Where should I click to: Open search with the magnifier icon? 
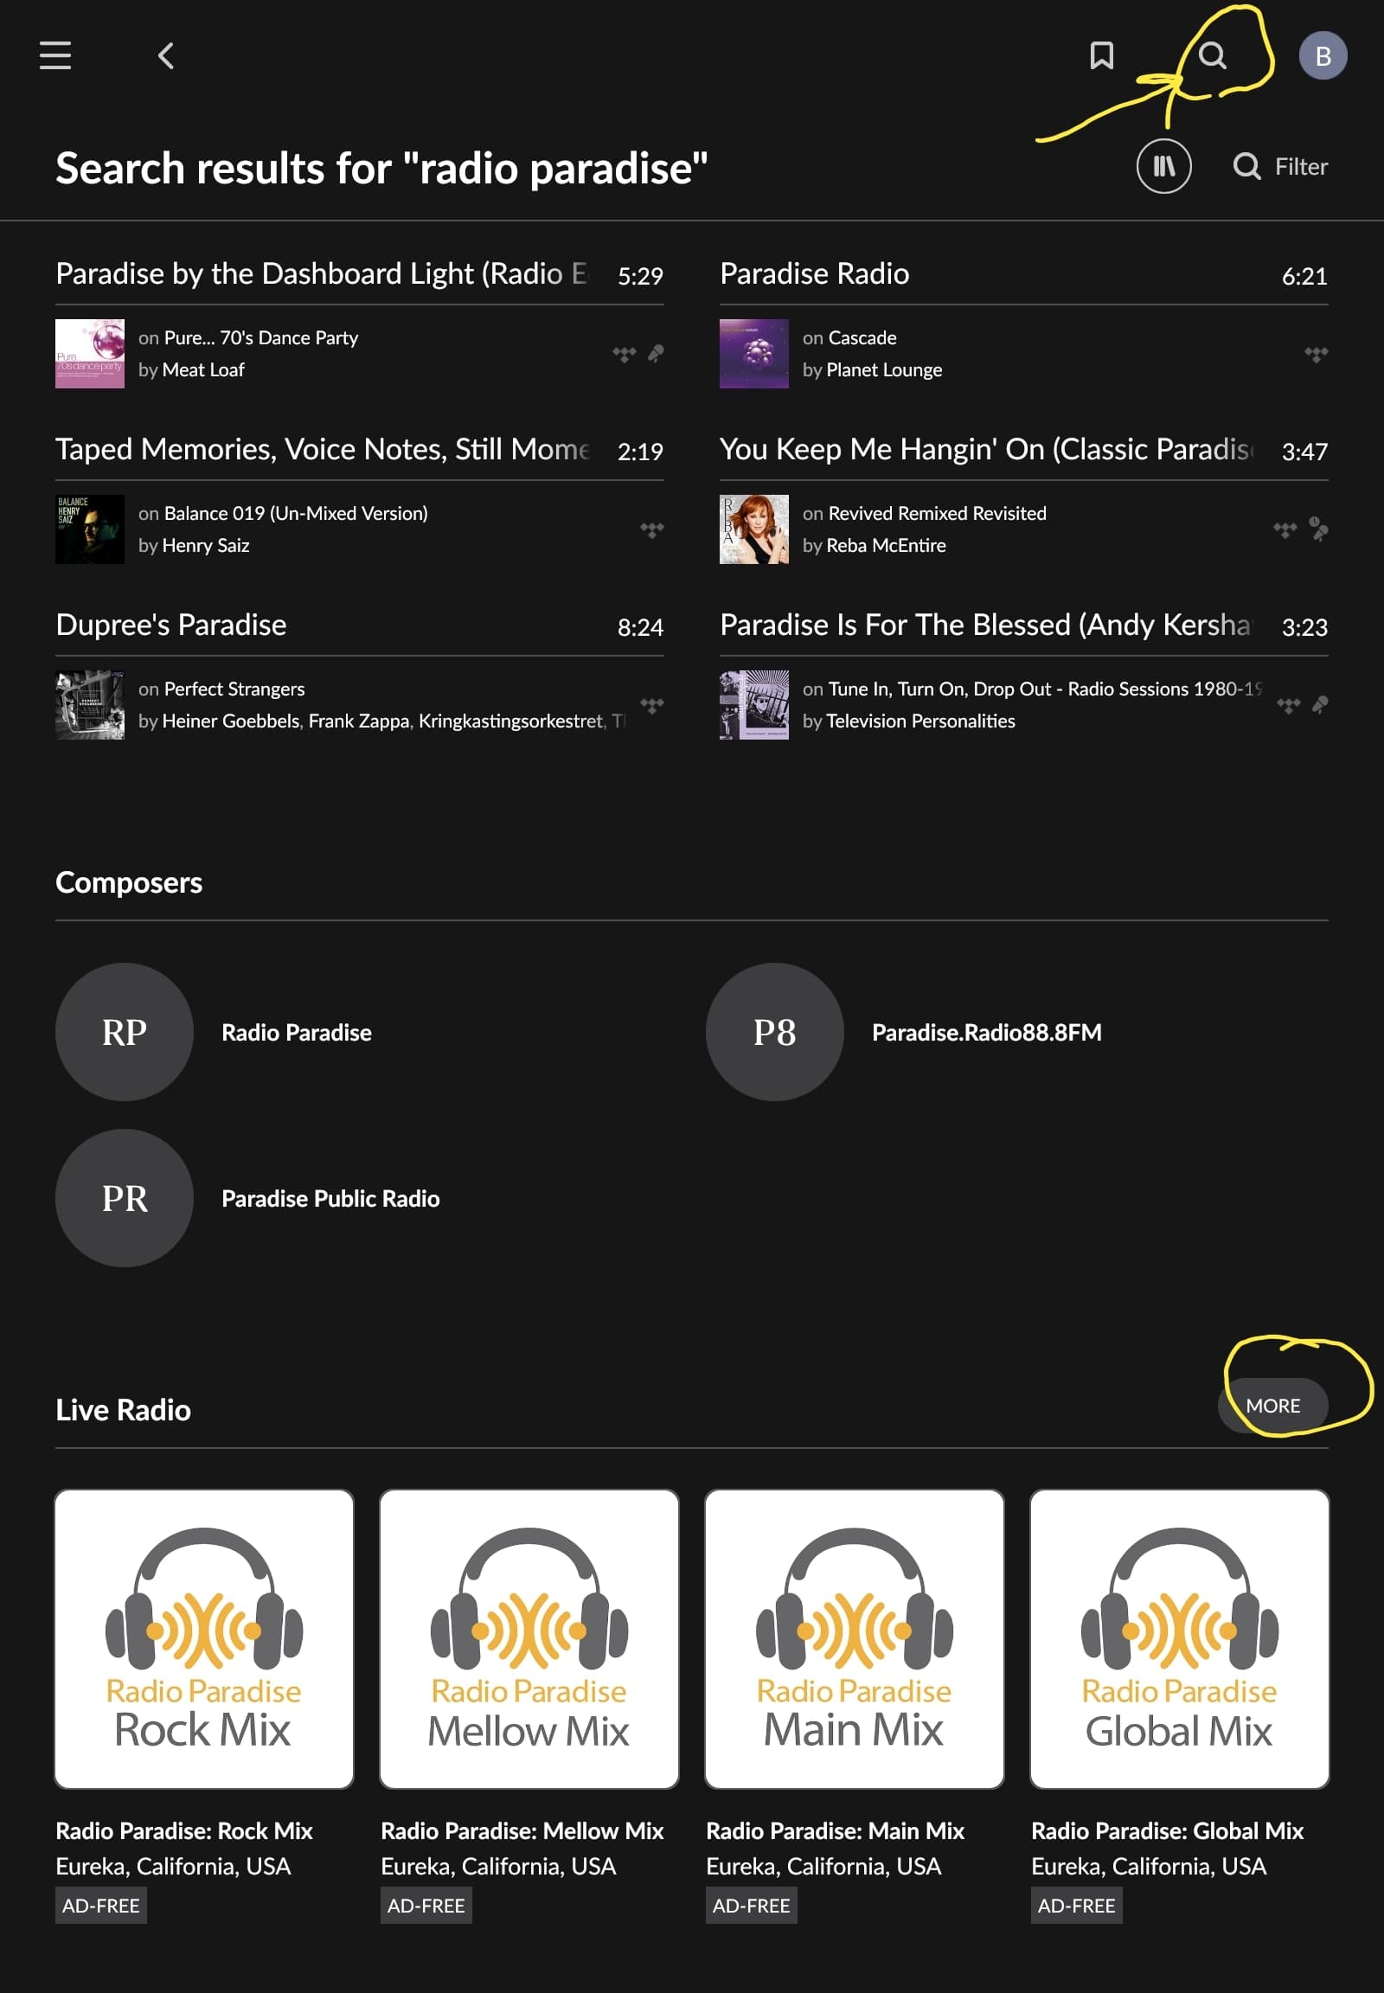click(1213, 55)
